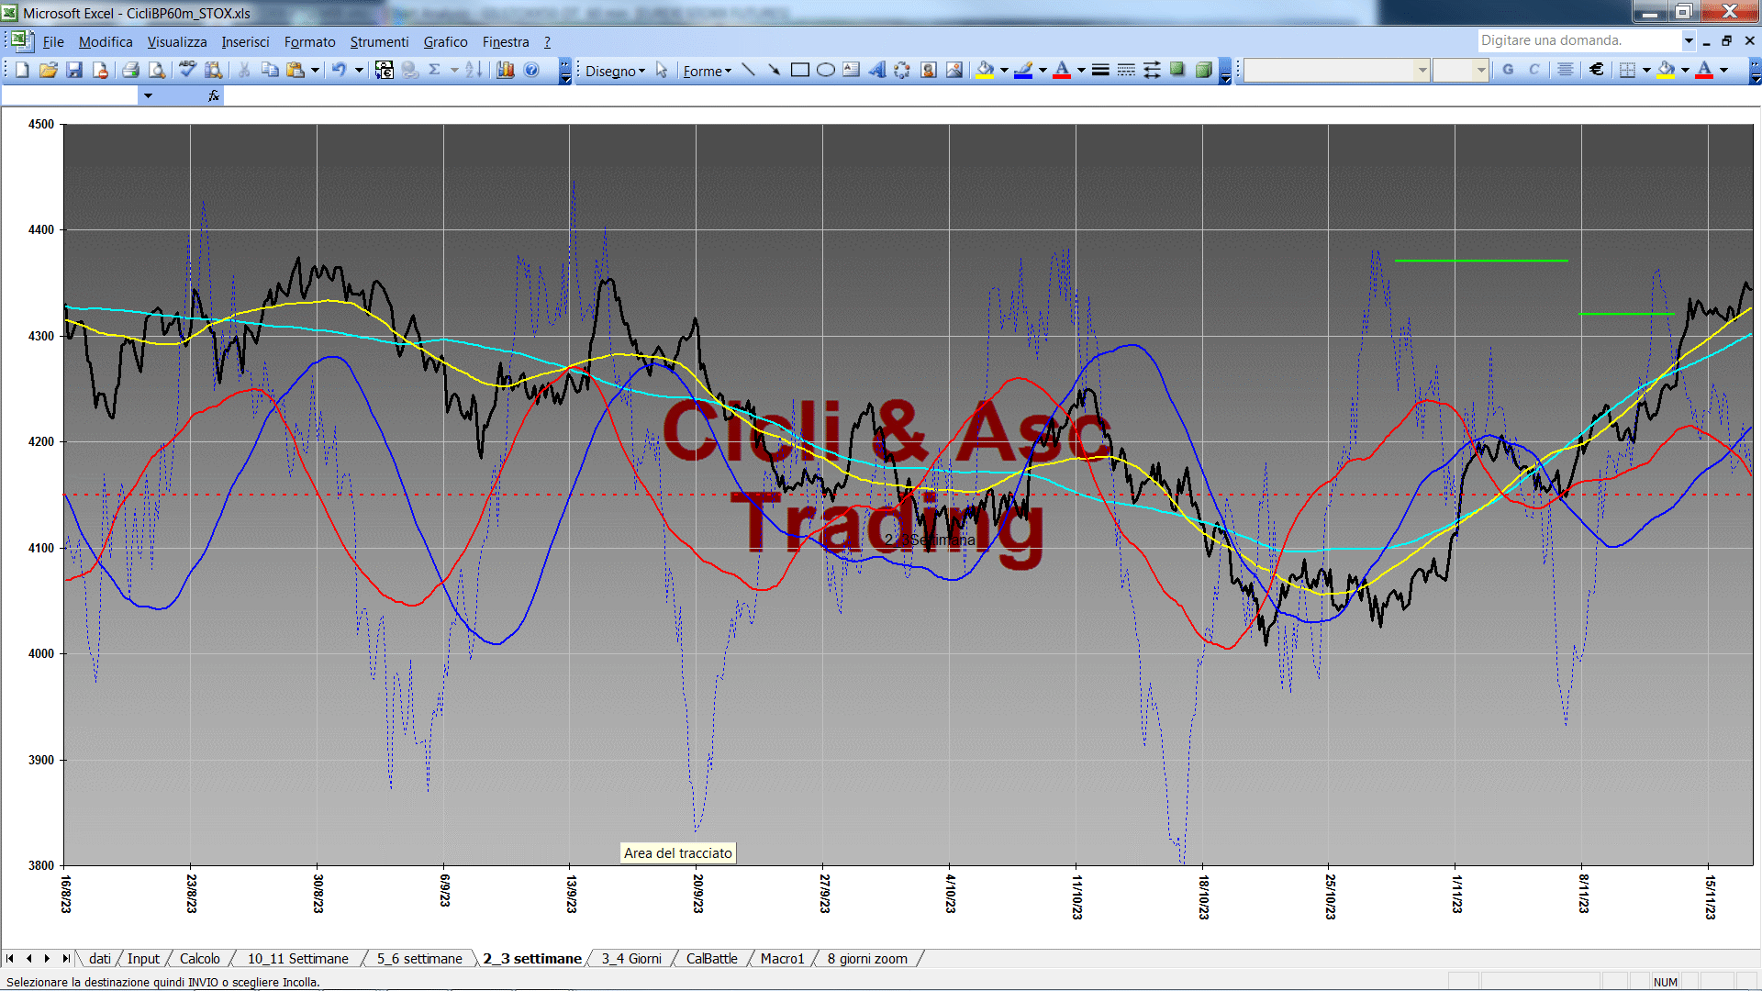Open Shadow Style settings
The height and width of the screenshot is (991, 1762).
[1177, 70]
